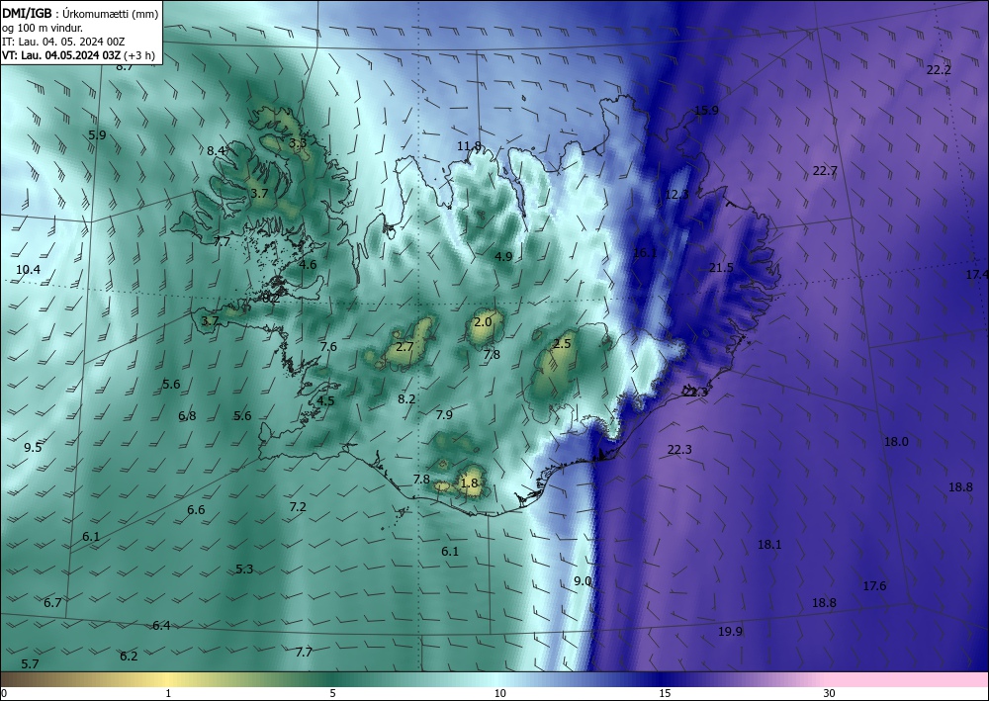989x701 pixels.
Task: Click the 2.7 value on the yellow patch
Action: [405, 347]
